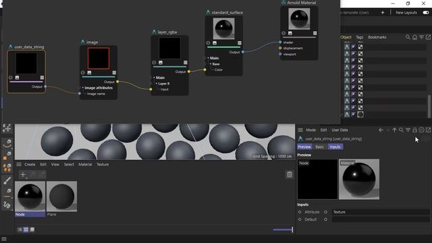Click the plus icon to add a new material
This screenshot has height=243, width=432.
tap(23, 174)
